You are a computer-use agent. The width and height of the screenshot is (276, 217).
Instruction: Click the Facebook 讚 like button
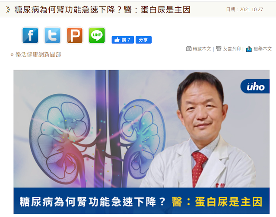click(123, 40)
